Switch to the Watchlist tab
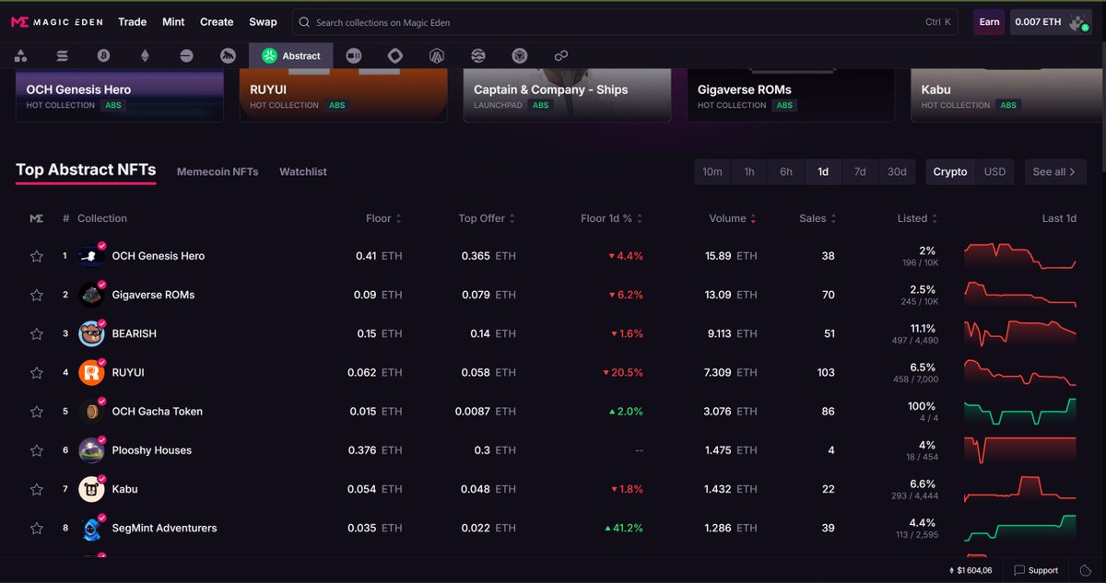The height and width of the screenshot is (583, 1106). point(303,172)
